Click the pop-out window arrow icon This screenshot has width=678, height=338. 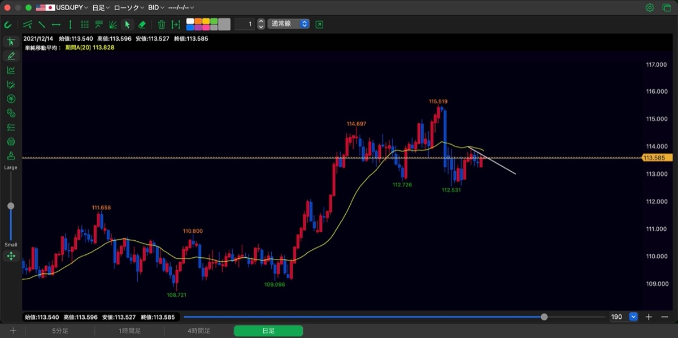coord(320,24)
